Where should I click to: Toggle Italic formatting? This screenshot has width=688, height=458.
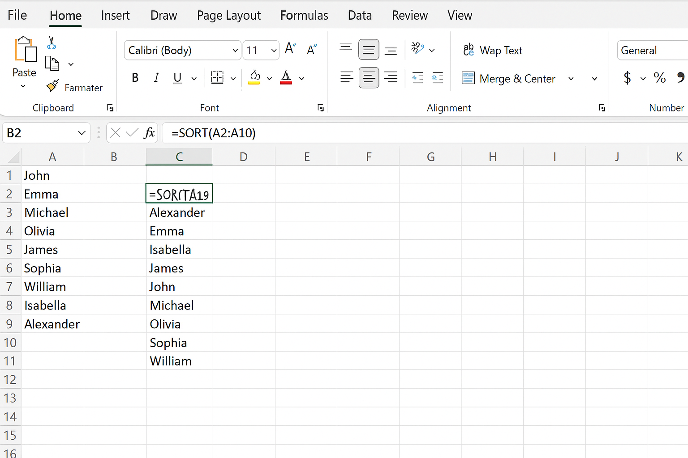point(156,78)
